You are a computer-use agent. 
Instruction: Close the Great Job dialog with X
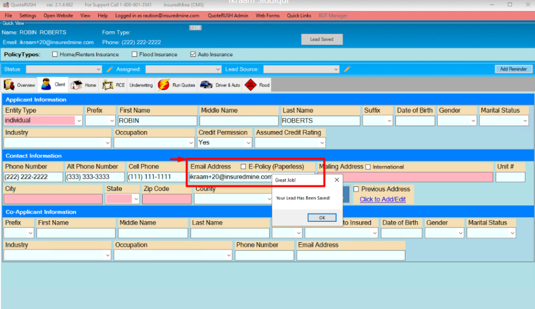click(x=337, y=180)
